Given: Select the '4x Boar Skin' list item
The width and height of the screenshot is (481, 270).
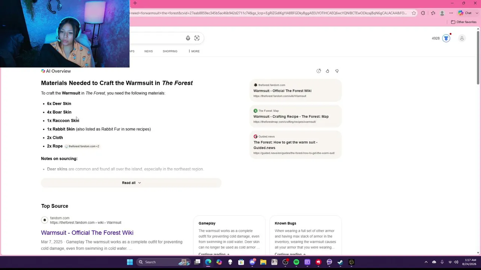Looking at the screenshot, I should [x=59, y=112].
